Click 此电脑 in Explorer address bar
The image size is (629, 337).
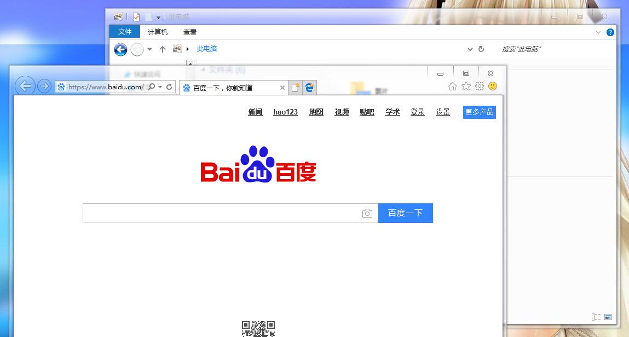tap(206, 49)
